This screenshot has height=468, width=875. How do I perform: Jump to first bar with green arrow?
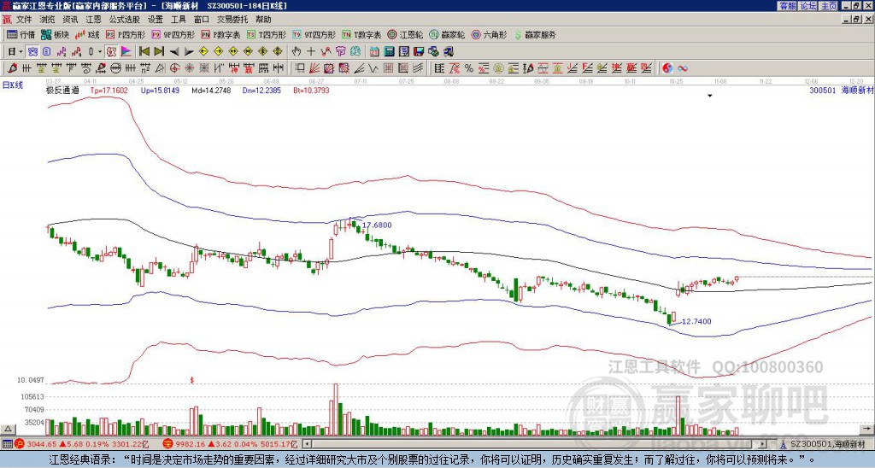(144, 51)
